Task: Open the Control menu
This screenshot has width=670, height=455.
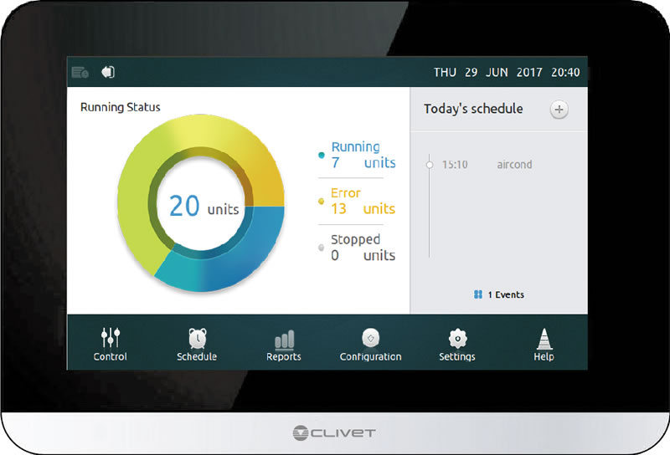Action: 111,344
